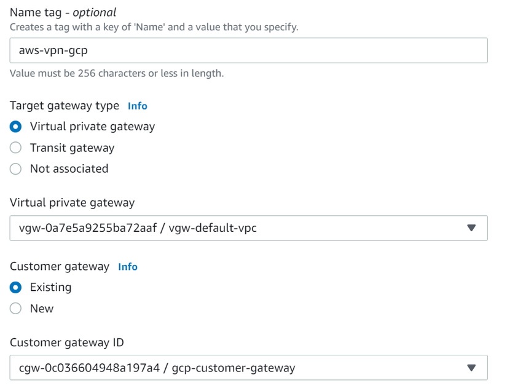This screenshot has width=507, height=388.
Task: Choose the New customer gateway radio option
Action: tap(17, 309)
